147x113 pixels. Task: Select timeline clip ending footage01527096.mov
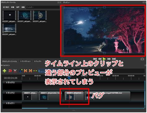click(x=107, y=96)
